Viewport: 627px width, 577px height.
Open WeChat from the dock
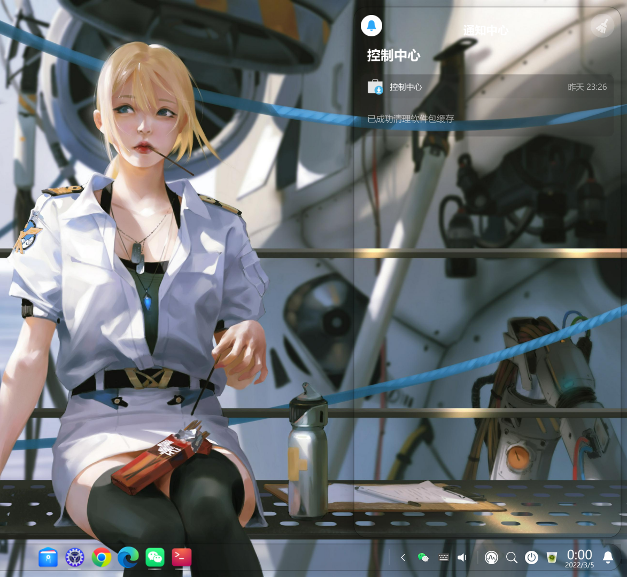tap(155, 557)
